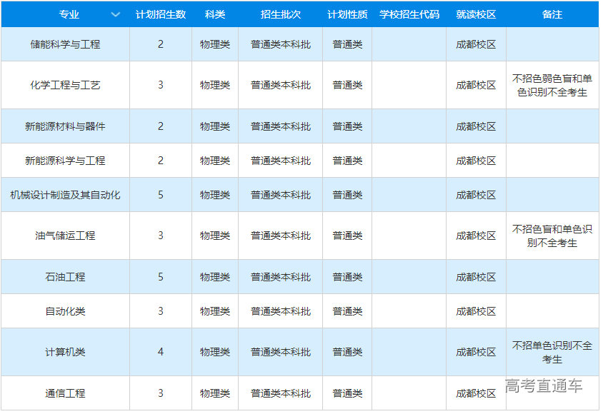Click the remark cell in the 计算机类 row

click(552, 352)
